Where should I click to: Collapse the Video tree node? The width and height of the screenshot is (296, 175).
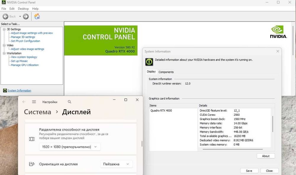tap(4, 45)
